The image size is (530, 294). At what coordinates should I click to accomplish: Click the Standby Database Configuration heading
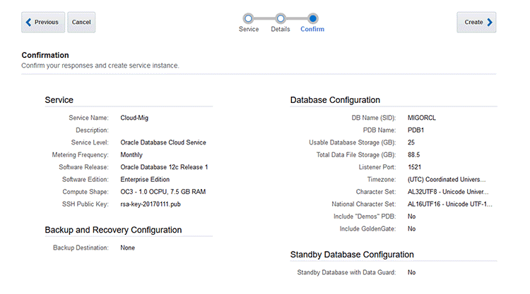tap(352, 255)
